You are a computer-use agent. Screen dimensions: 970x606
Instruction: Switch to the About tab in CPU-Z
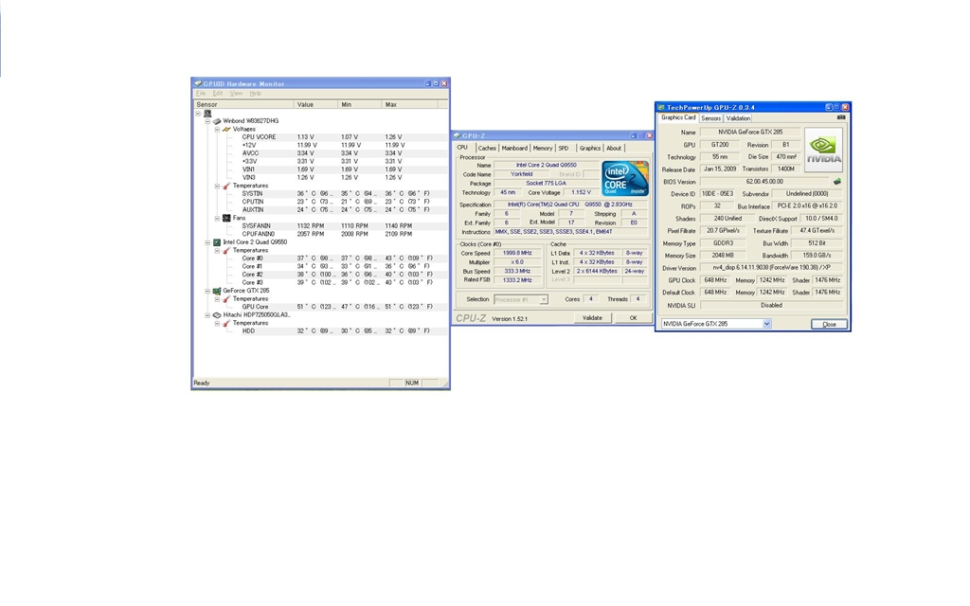[x=614, y=149]
